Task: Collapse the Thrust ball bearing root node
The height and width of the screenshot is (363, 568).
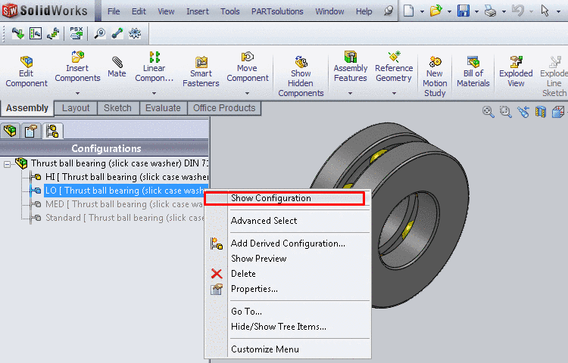Action: [x=7, y=164]
